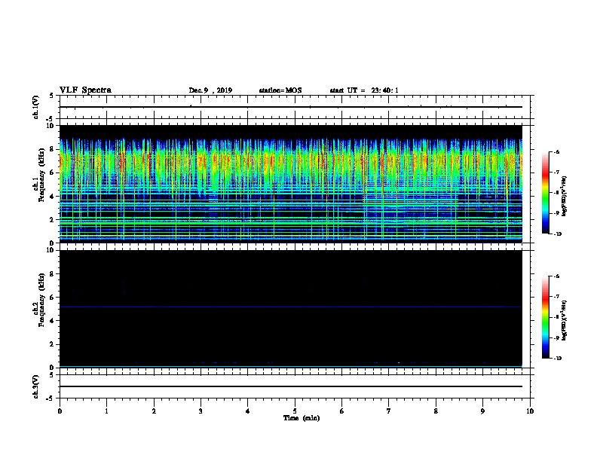Click the ch.2 color bar unit label
Screen dimensions: 597x461
pyautogui.click(x=565, y=320)
